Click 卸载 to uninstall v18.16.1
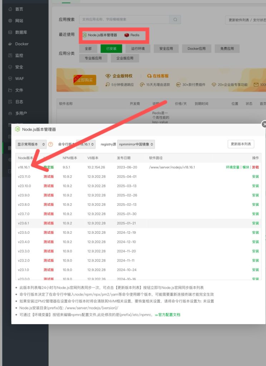This screenshot has height=366, width=266. [256, 167]
